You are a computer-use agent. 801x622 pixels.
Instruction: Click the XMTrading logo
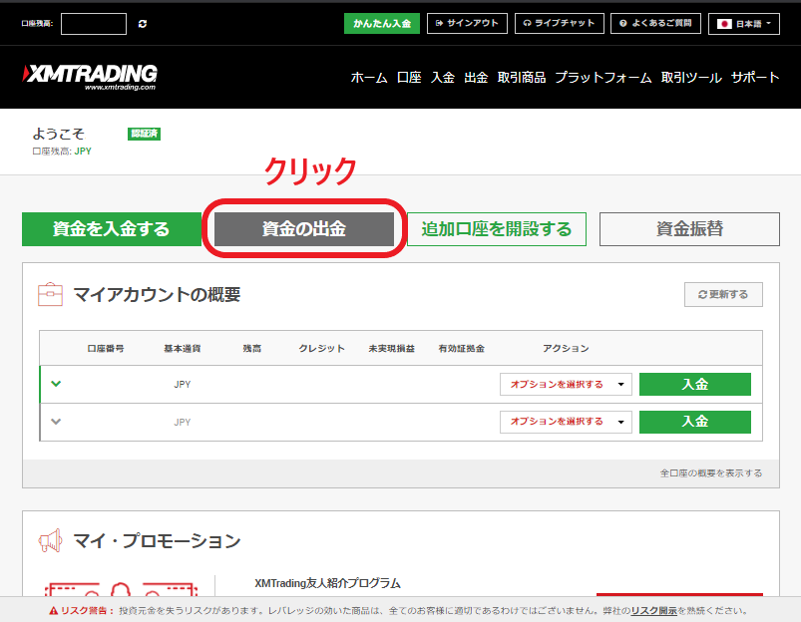point(89,76)
